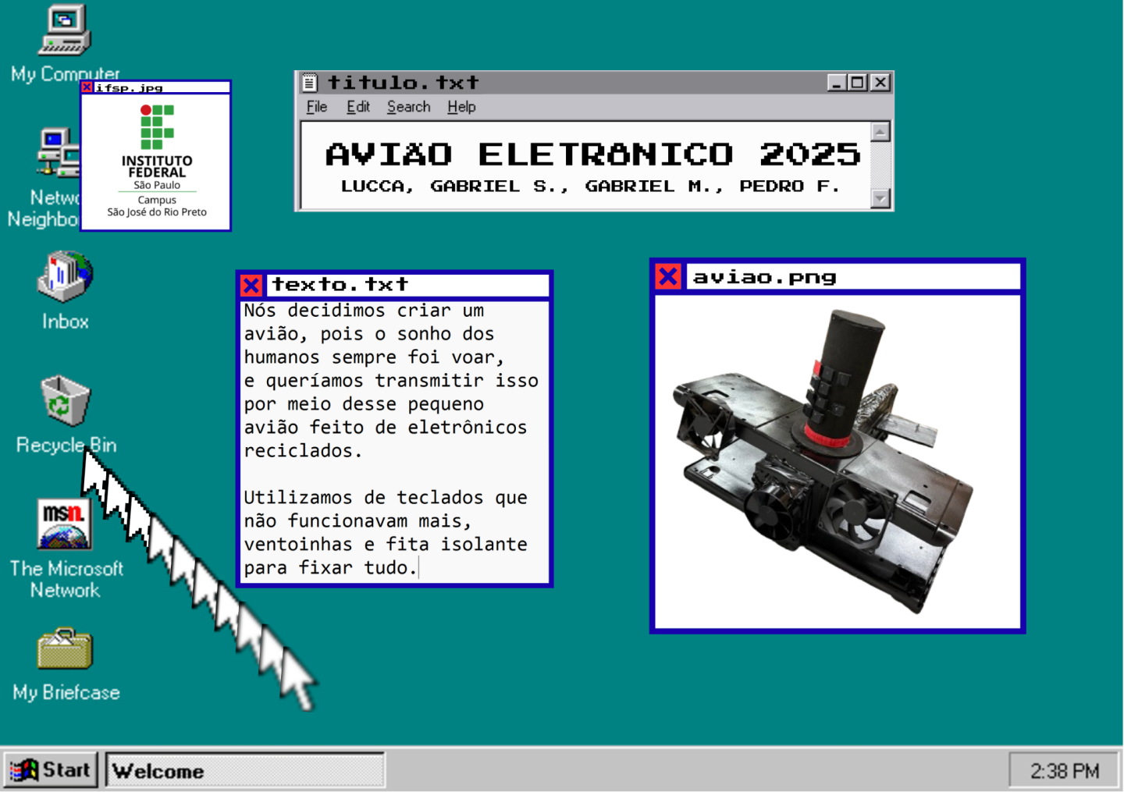Open the File menu
Viewport: 1124px width, 792px height.
click(x=317, y=107)
